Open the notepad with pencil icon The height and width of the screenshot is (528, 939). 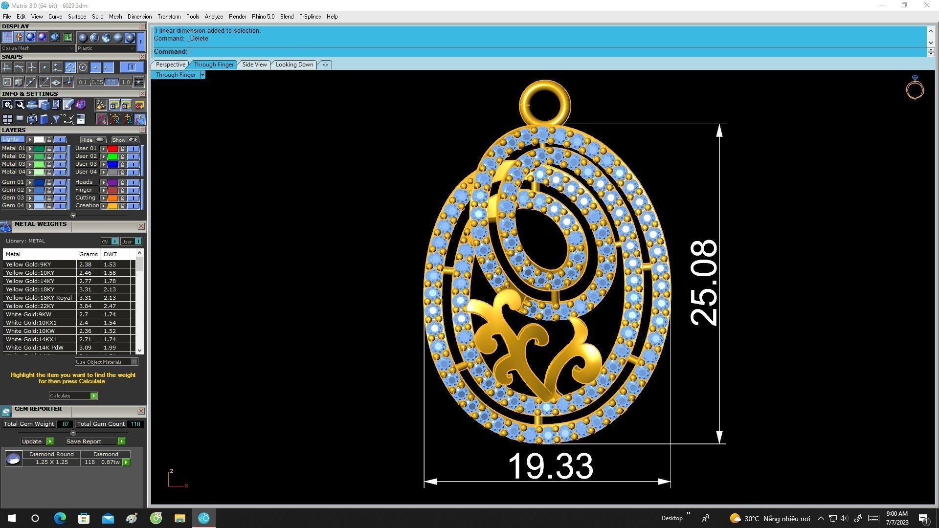pyautogui.click(x=68, y=105)
